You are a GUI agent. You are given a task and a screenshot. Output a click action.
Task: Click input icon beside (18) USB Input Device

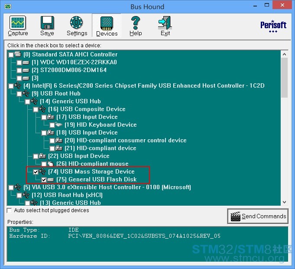click(x=51, y=133)
